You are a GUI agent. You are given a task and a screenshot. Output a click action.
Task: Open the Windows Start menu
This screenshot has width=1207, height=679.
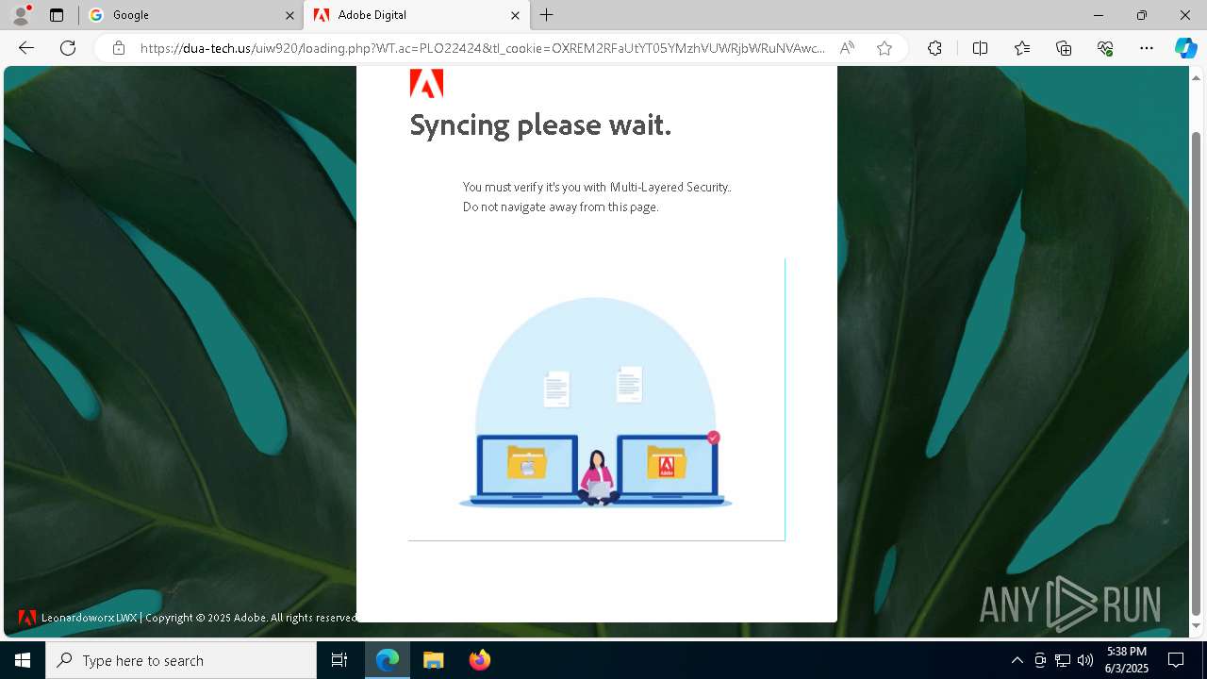(x=23, y=660)
